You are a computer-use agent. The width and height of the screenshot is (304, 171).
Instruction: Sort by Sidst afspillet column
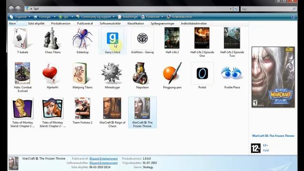point(36,23)
